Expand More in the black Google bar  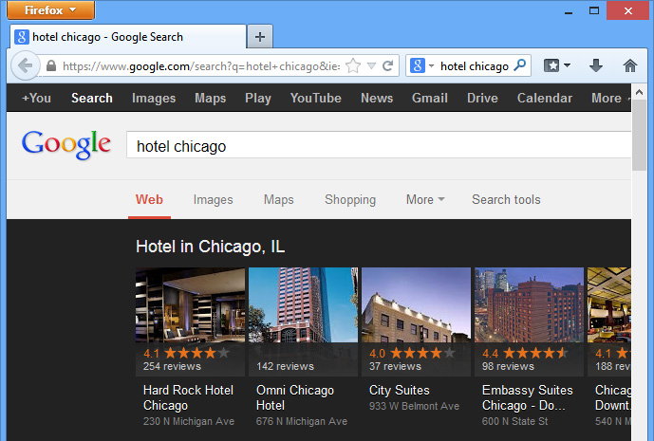tap(610, 98)
